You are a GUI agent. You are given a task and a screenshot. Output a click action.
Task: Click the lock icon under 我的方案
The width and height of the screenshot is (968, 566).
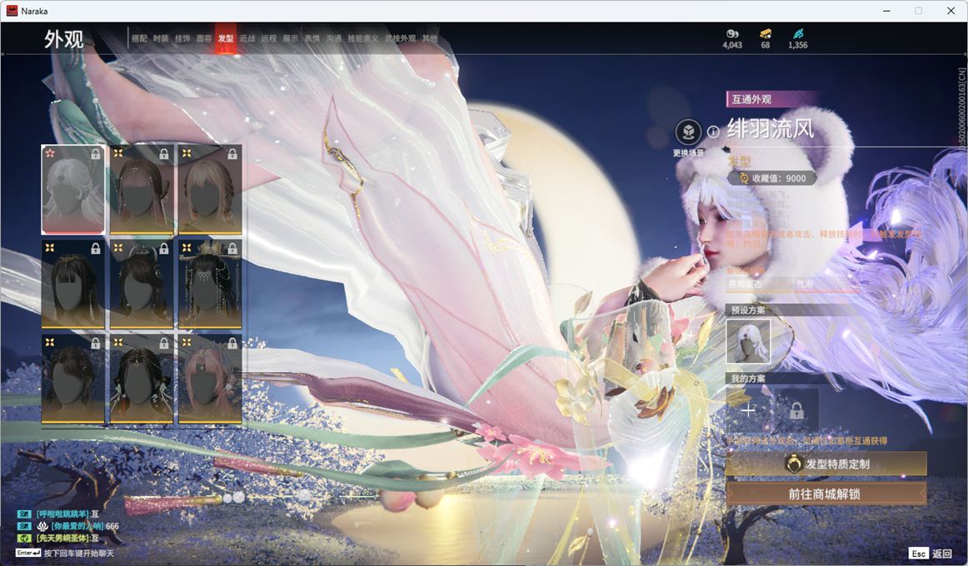796,410
